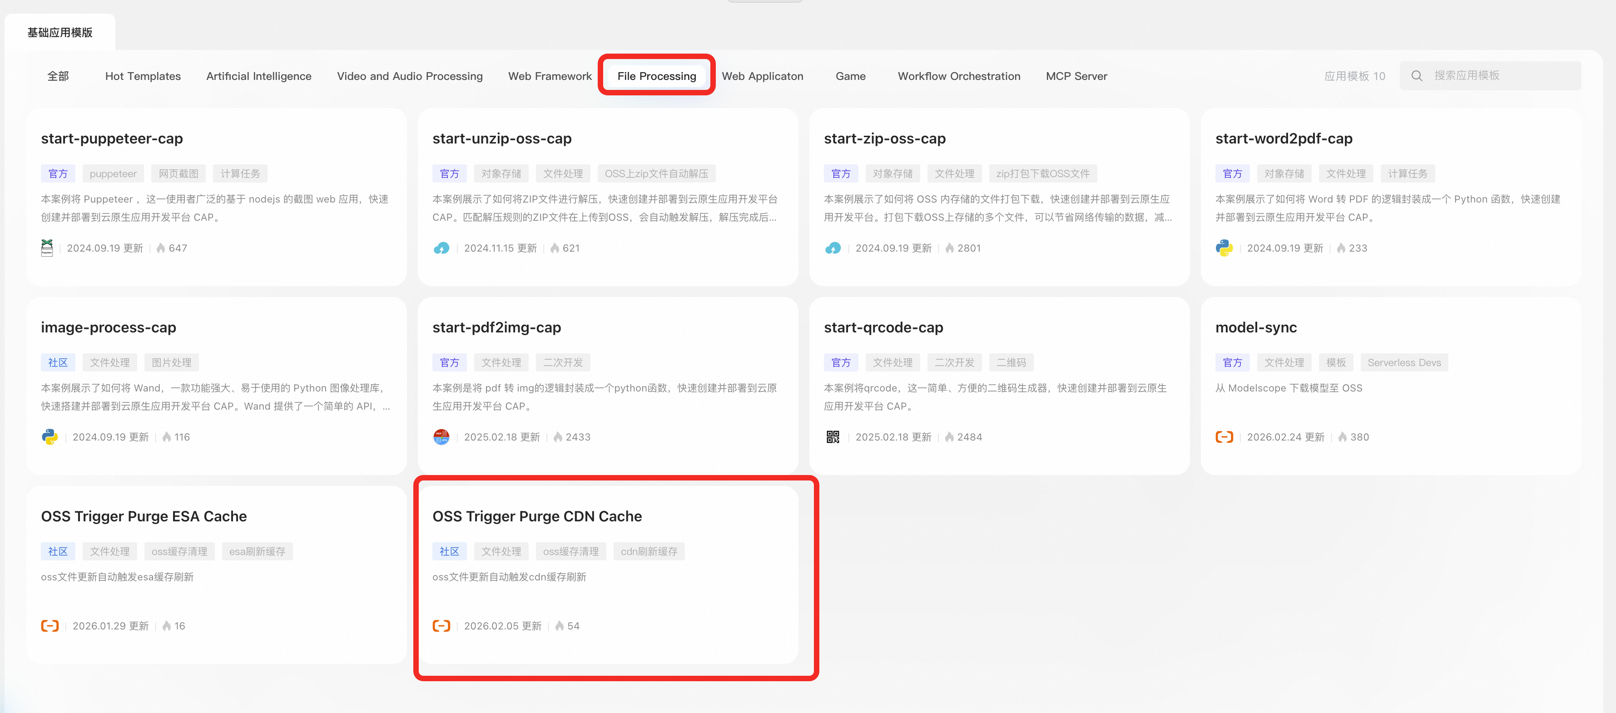Click the Serverless Devs tag on model-sync
Screen dimensions: 1616x713
tap(1404, 362)
